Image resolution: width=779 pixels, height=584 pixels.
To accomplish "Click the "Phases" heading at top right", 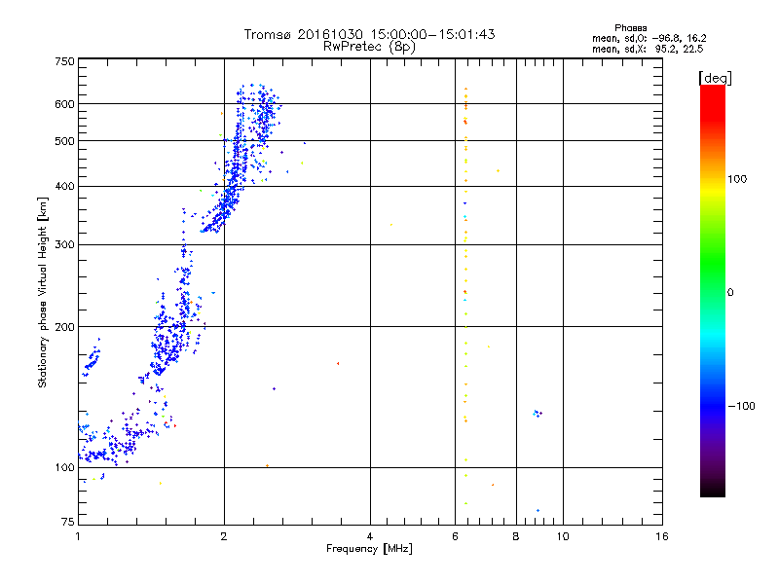I will [630, 28].
